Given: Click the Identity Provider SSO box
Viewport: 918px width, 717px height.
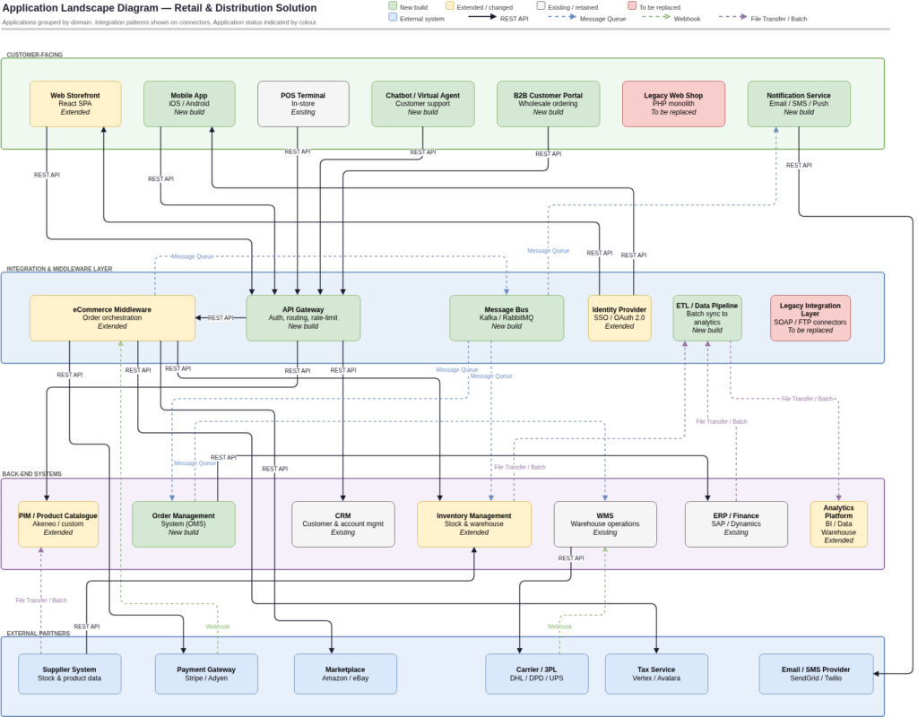Looking at the screenshot, I should point(619,318).
